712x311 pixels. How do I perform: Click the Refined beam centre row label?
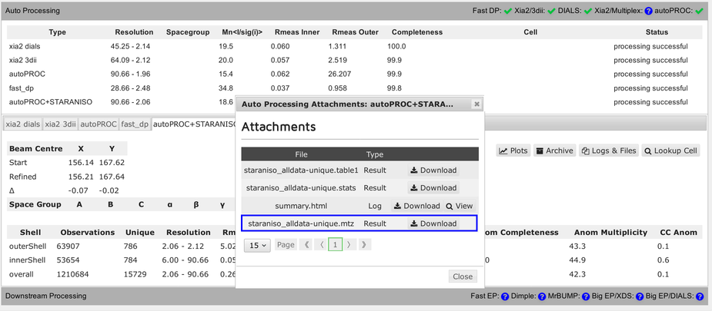(x=22, y=177)
